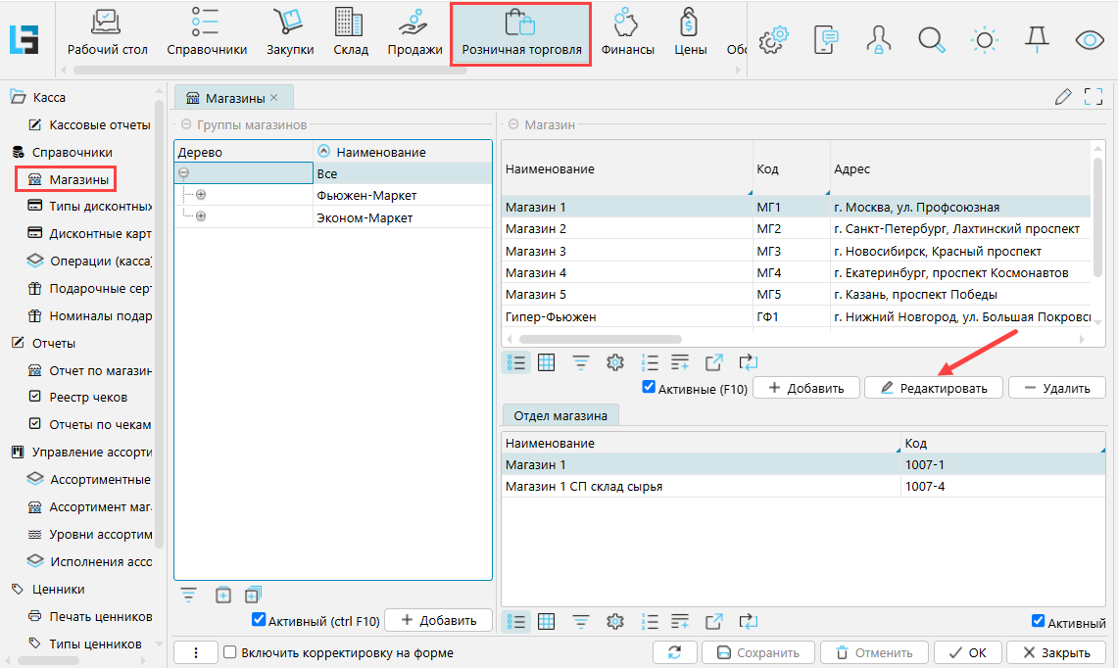Click the pencil edit icon near tabs
Viewport: 1118px width, 668px height.
pos(1063,96)
